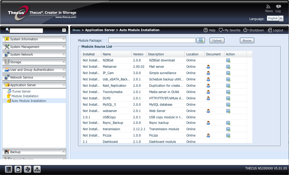Screen dimensions: 289x175
Task: Open the Log icon
Action: point(278,7)
